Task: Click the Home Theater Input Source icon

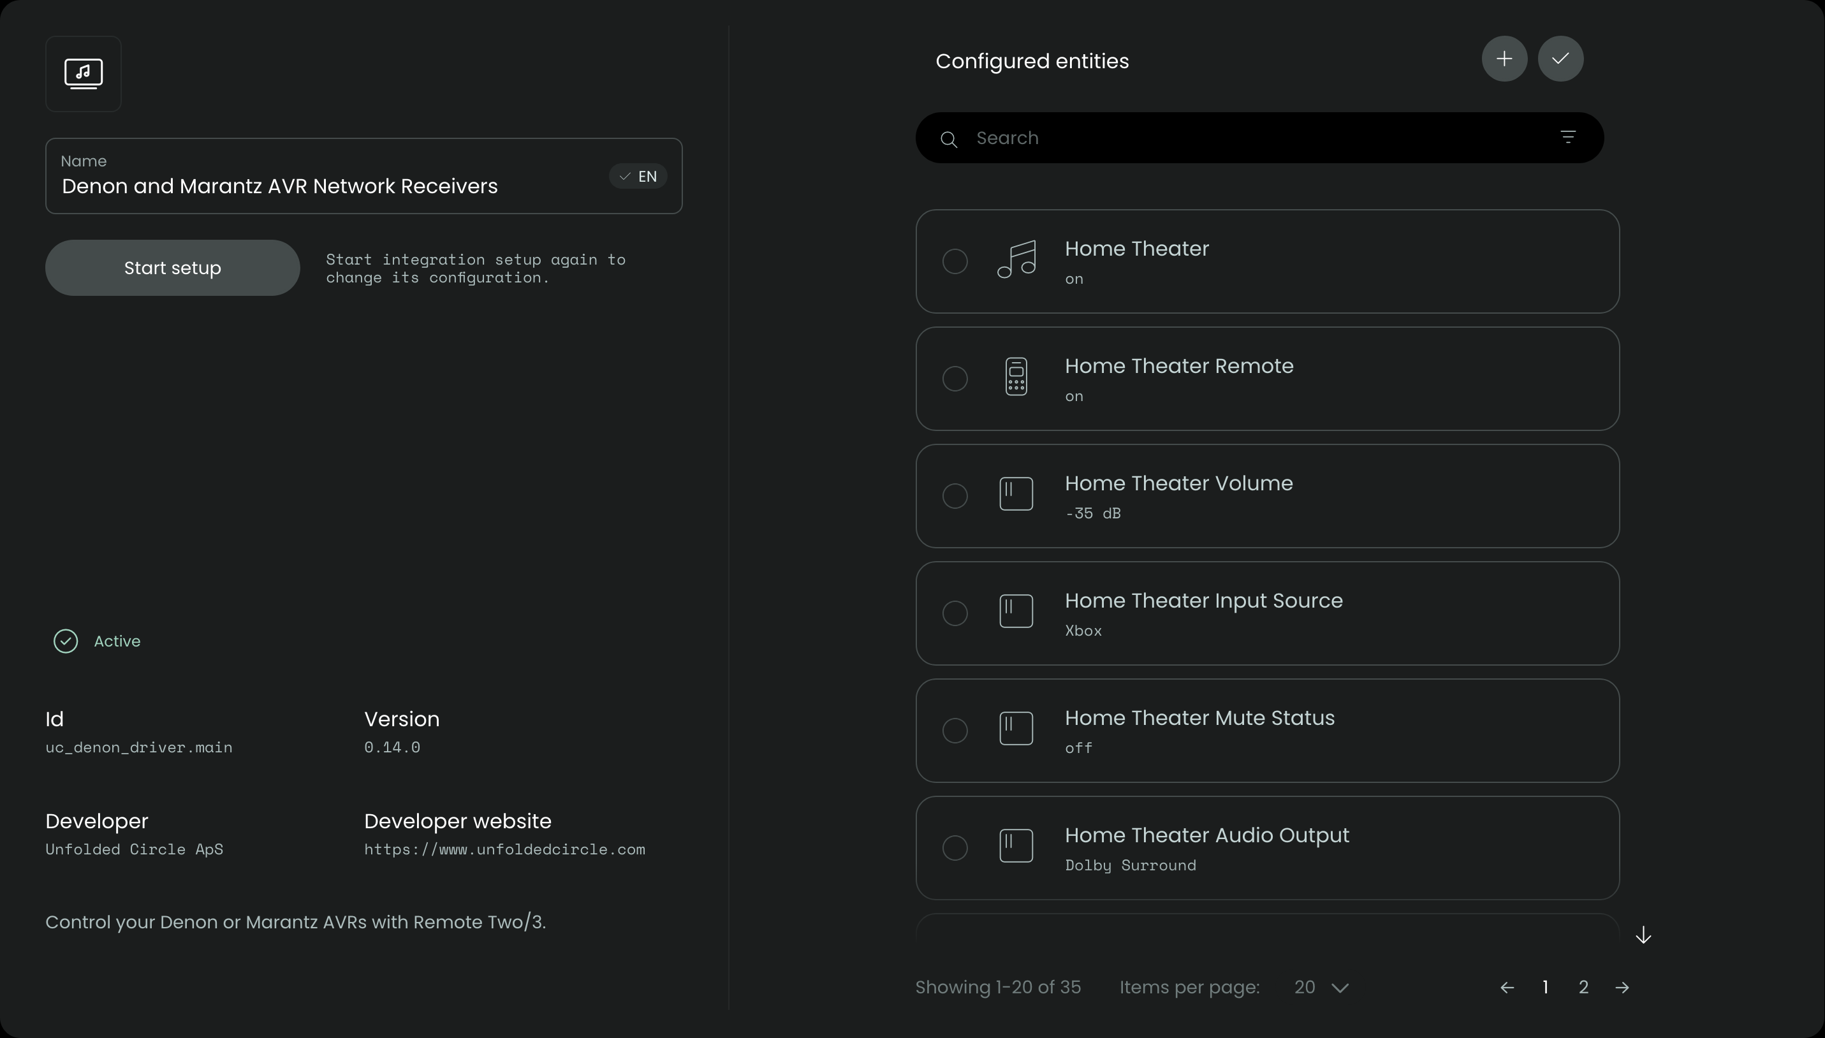Action: [1016, 611]
